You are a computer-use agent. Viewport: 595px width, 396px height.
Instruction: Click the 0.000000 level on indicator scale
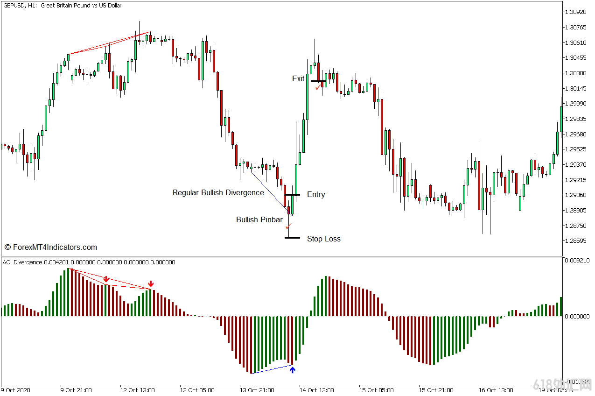coord(578,317)
